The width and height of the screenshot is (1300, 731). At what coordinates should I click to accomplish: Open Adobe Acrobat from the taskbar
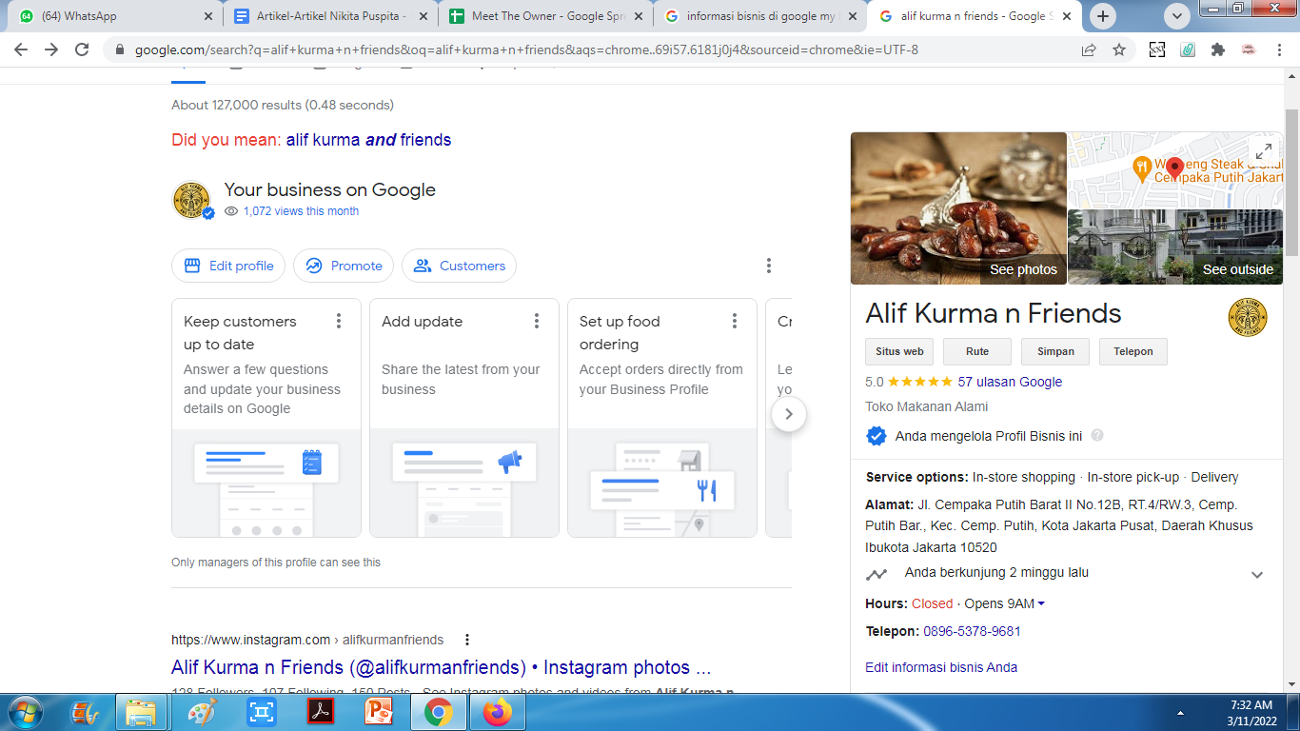click(320, 712)
